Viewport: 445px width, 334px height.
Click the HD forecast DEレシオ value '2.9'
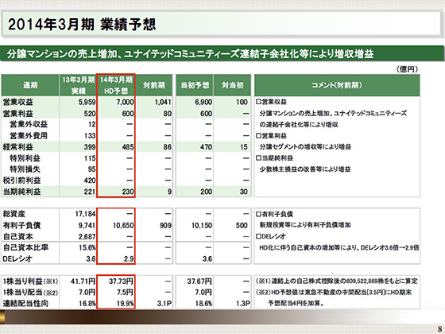click(129, 259)
